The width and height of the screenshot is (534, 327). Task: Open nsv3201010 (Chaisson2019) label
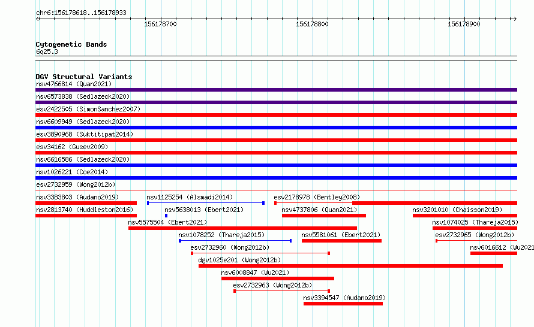(457, 210)
